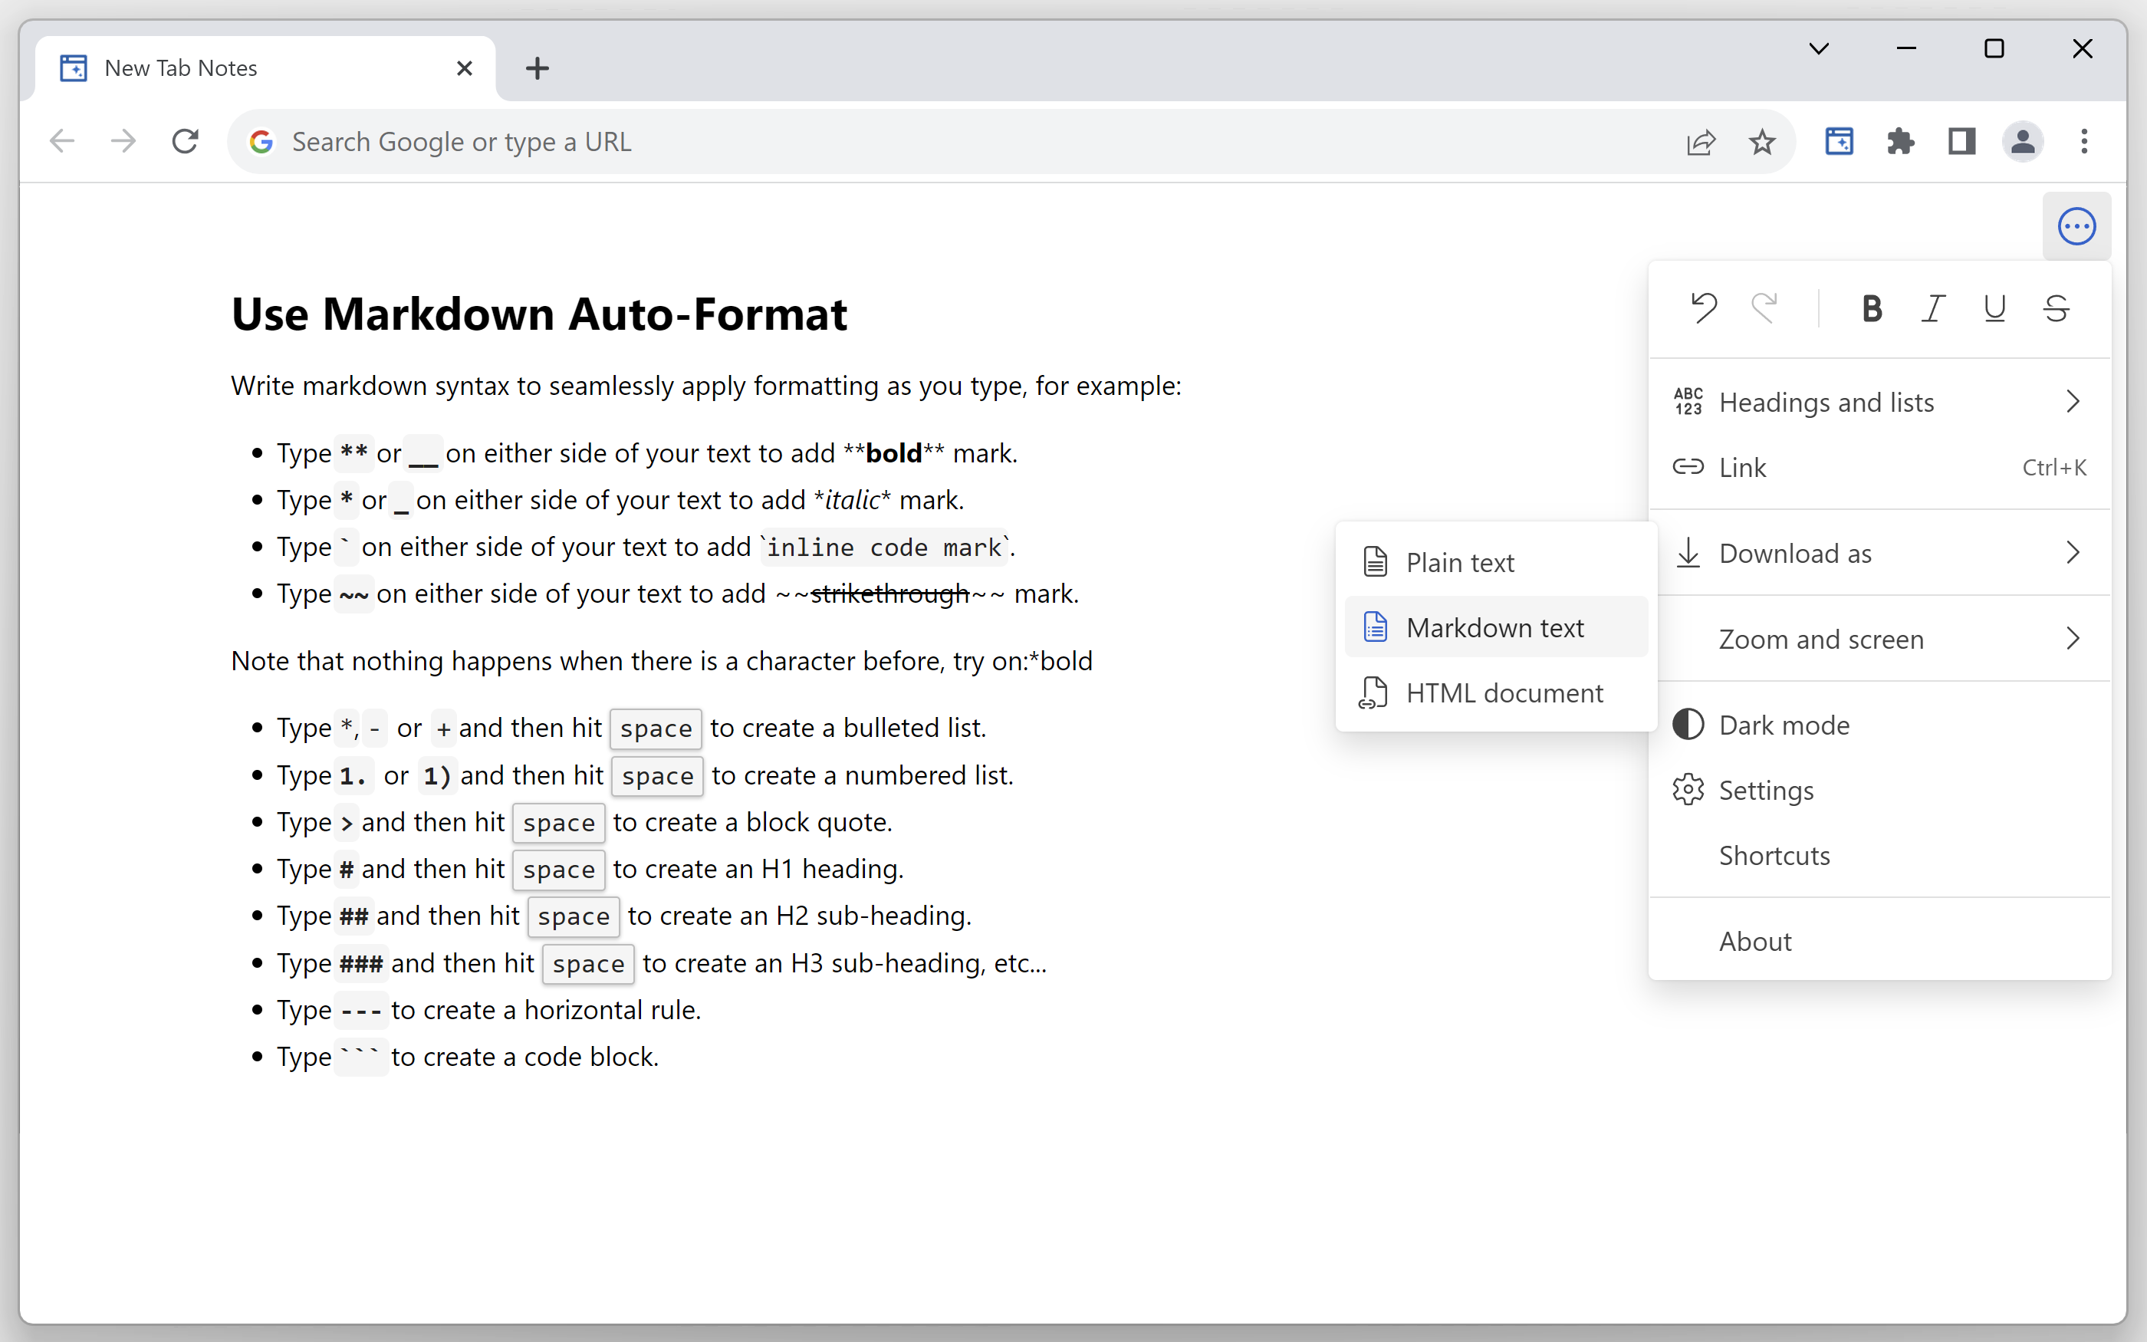
Task: Open the Download as submenu
Action: 1879,553
